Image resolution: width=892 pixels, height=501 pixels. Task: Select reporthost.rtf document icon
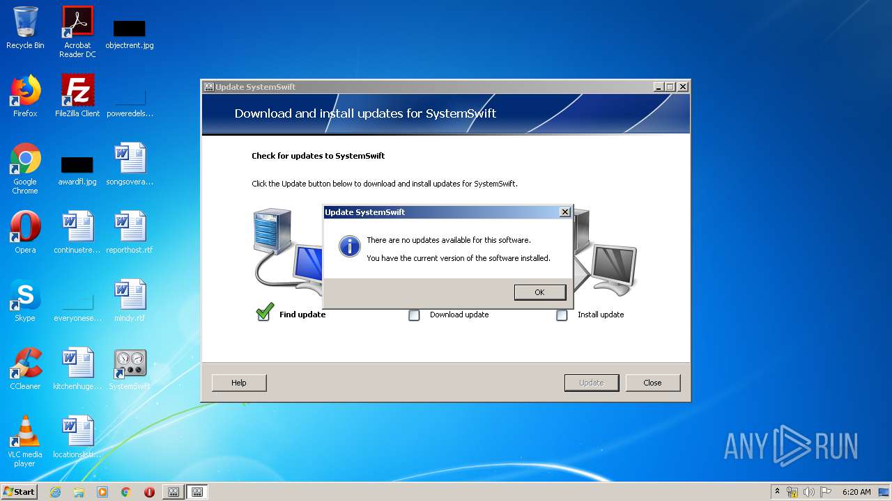(130, 232)
